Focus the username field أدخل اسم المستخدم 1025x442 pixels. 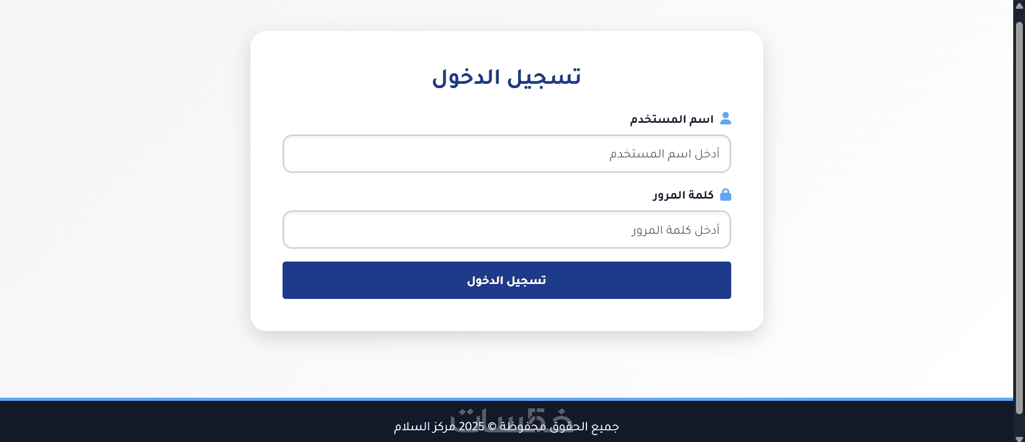(x=506, y=154)
